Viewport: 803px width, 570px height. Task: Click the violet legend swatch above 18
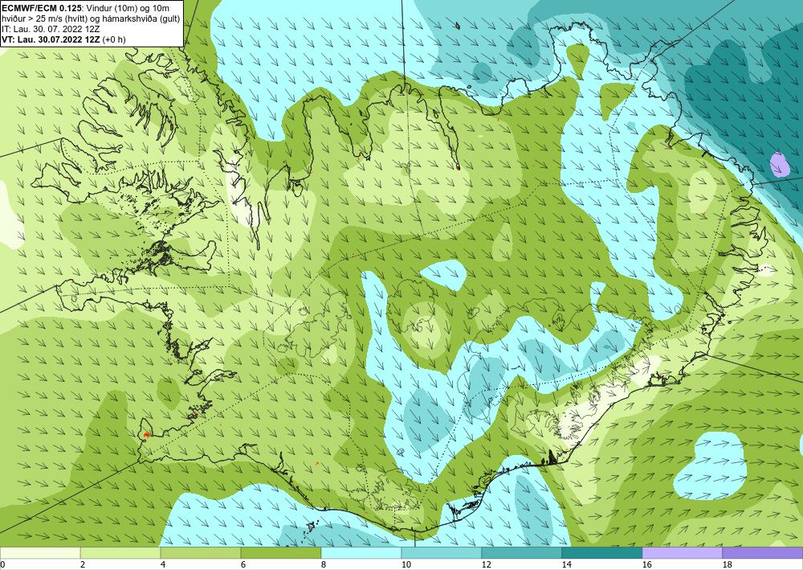[763, 552]
